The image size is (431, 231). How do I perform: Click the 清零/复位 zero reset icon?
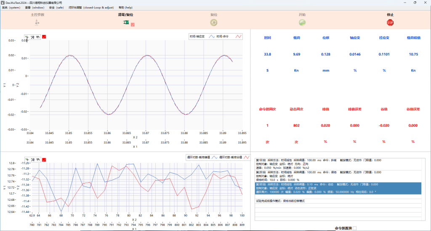click(x=125, y=23)
